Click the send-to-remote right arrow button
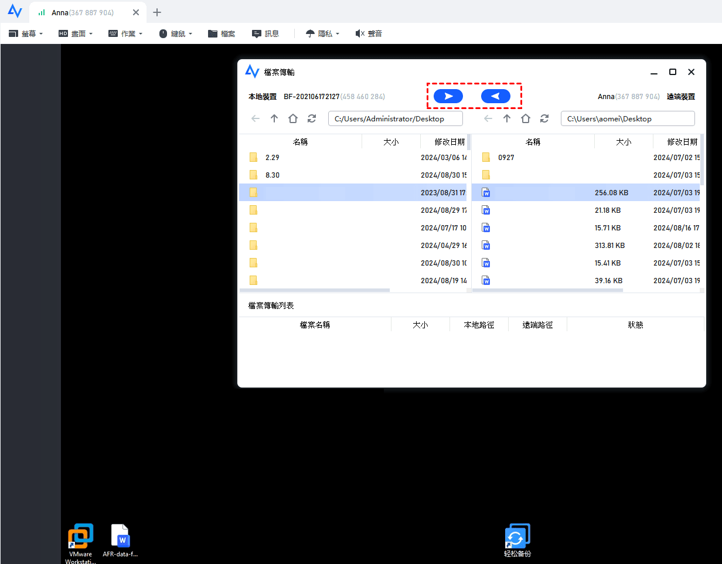Viewport: 722px width, 564px height. point(448,96)
